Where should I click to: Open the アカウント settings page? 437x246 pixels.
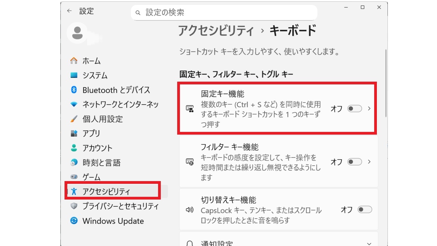97,148
